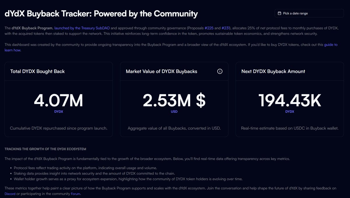Open the community Forum link

point(76,194)
